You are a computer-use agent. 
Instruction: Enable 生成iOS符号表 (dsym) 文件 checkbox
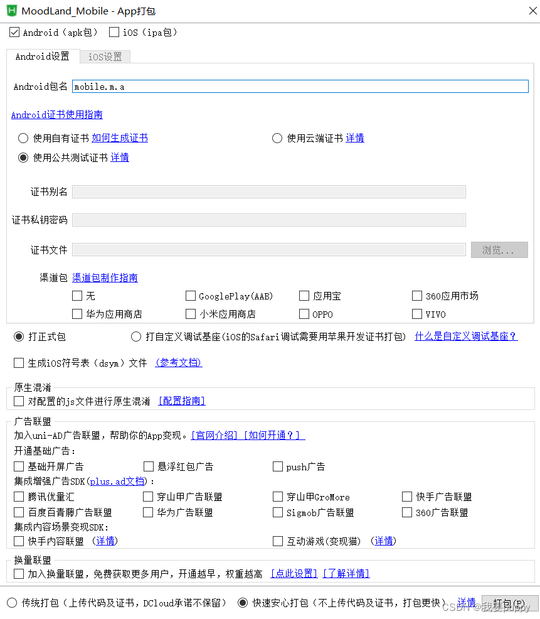point(19,363)
